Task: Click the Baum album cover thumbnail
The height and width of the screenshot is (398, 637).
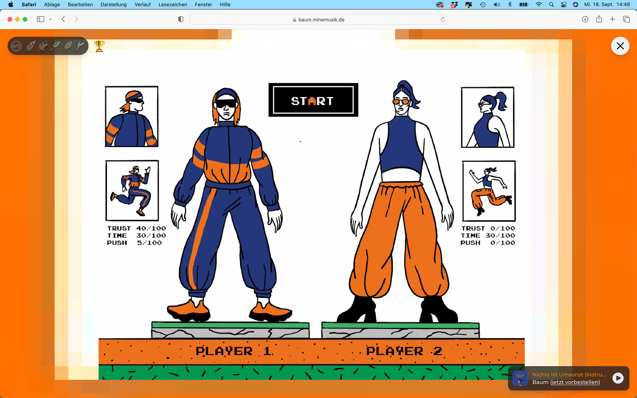Action: click(x=520, y=378)
